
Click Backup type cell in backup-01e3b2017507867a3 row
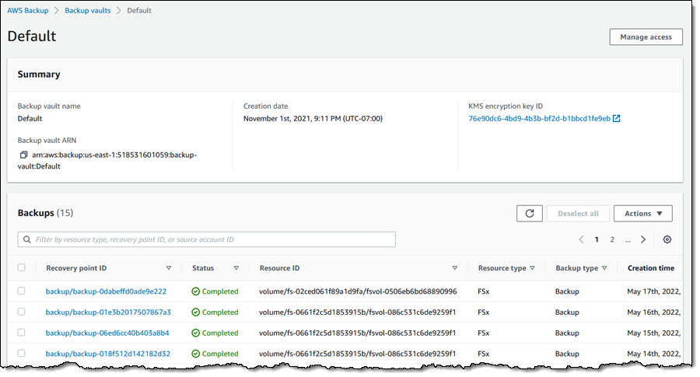tap(567, 312)
